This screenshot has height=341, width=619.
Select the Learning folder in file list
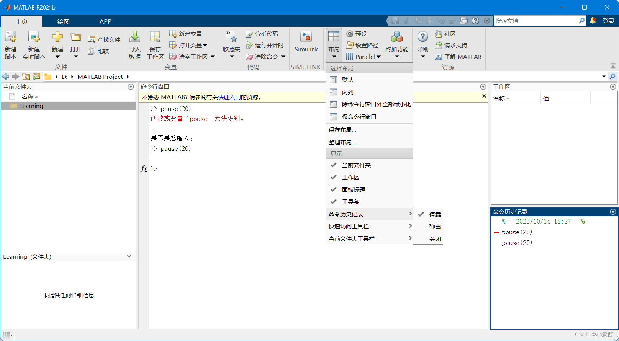[x=68, y=106]
